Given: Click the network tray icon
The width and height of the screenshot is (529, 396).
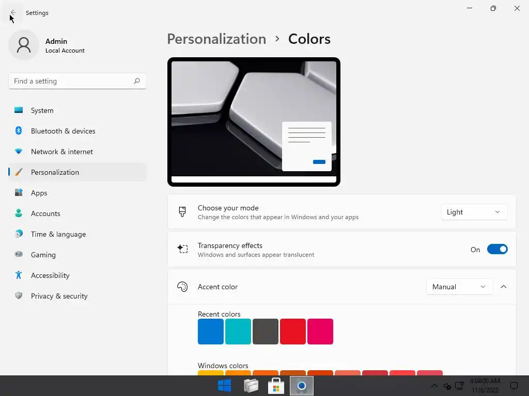Looking at the screenshot, I should pos(459,386).
